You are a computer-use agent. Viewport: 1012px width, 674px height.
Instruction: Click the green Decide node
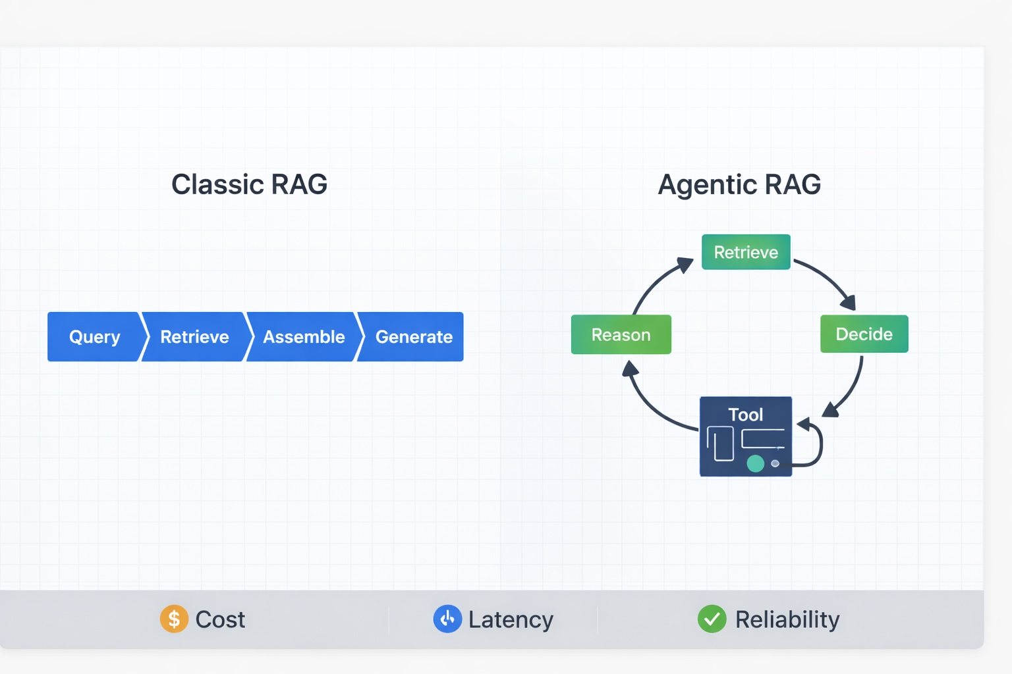[x=864, y=334]
